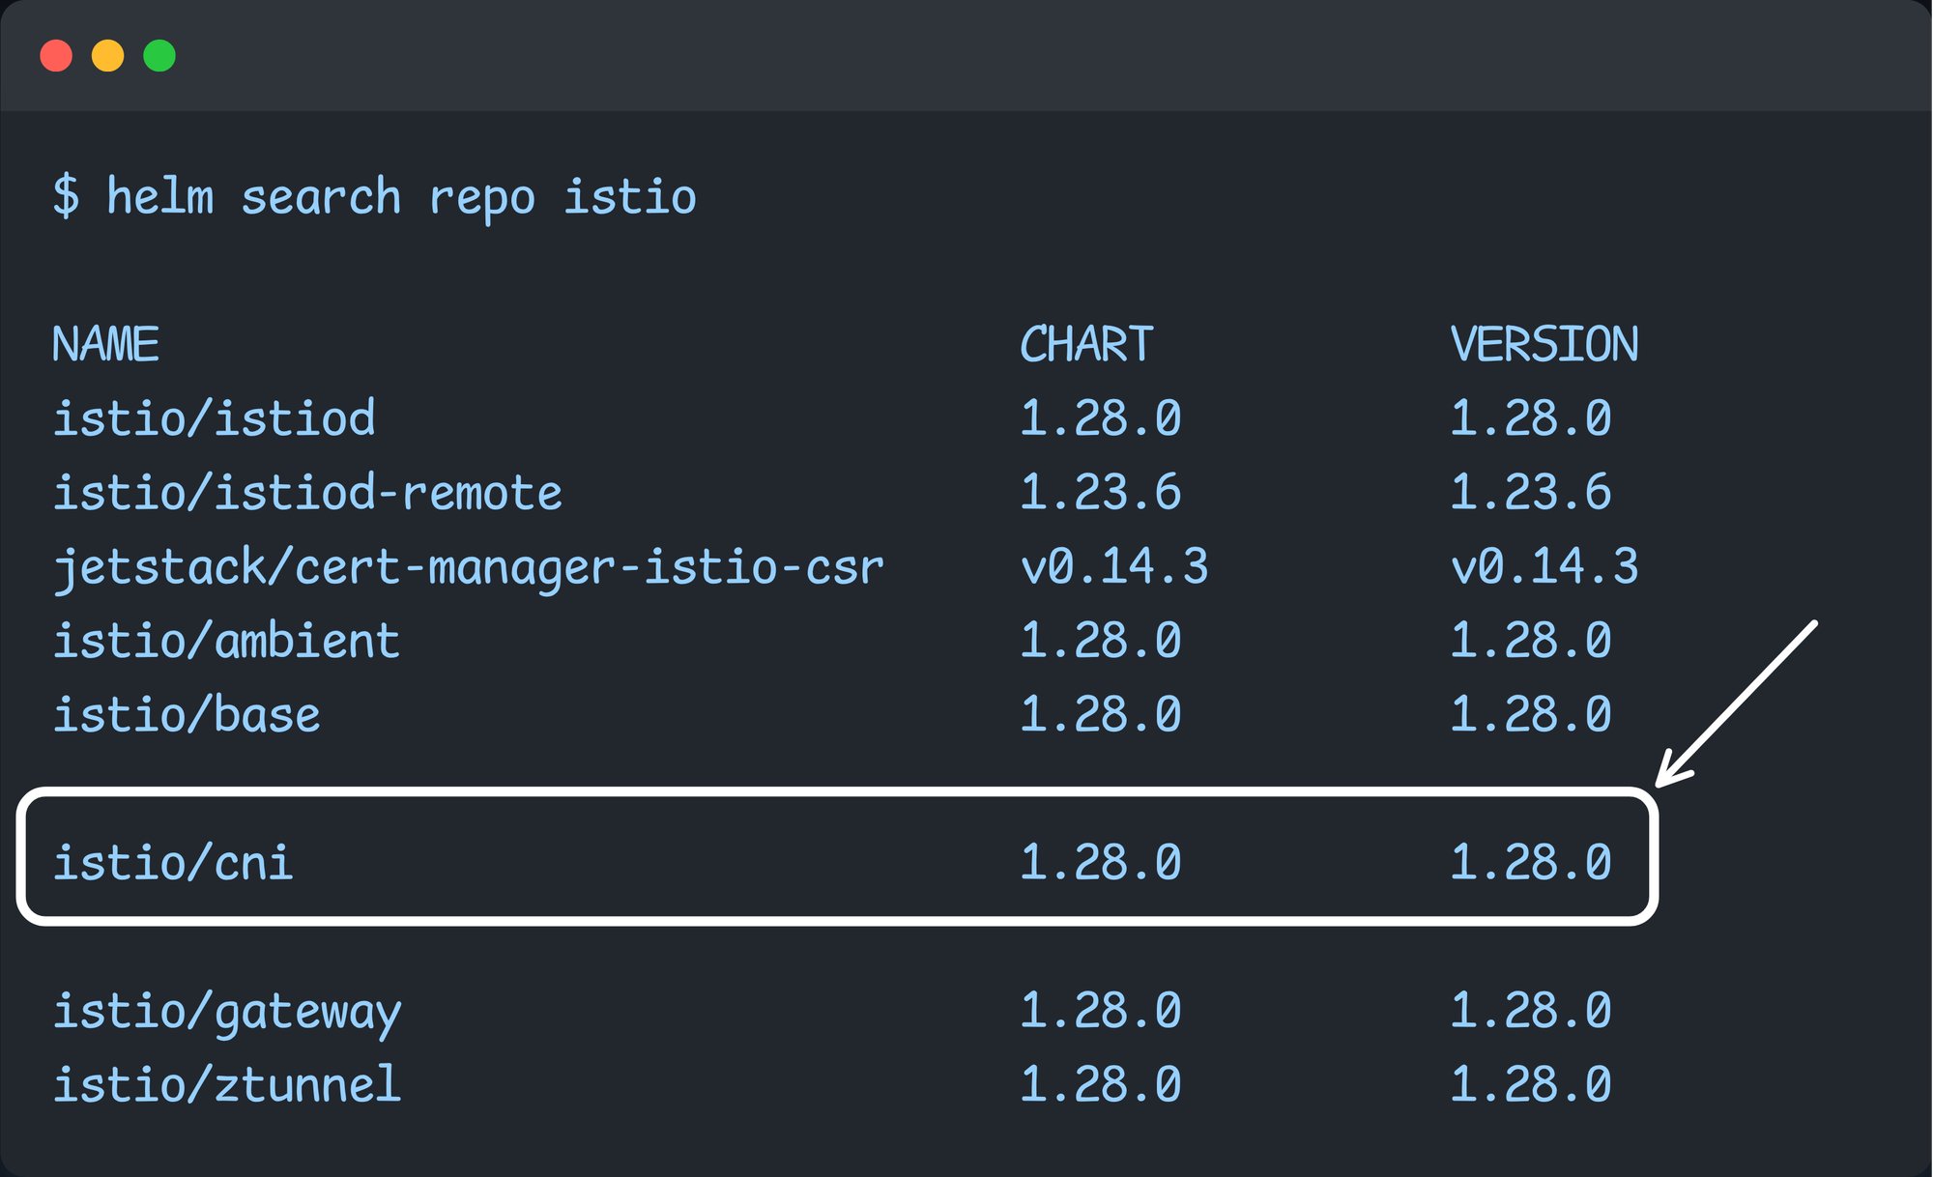Click the istio/gateway chart entry
The image size is (1933, 1177).
coord(228,1011)
